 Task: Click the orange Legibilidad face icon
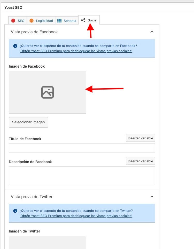[x=32, y=21]
